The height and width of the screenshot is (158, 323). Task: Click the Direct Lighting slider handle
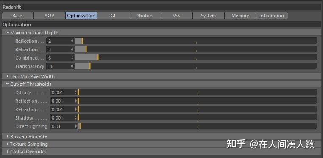[81, 126]
